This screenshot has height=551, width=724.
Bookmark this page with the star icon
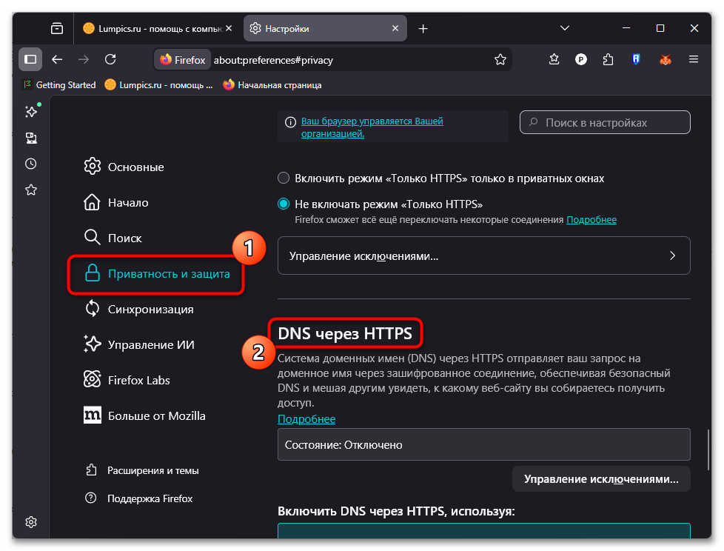pyautogui.click(x=500, y=59)
